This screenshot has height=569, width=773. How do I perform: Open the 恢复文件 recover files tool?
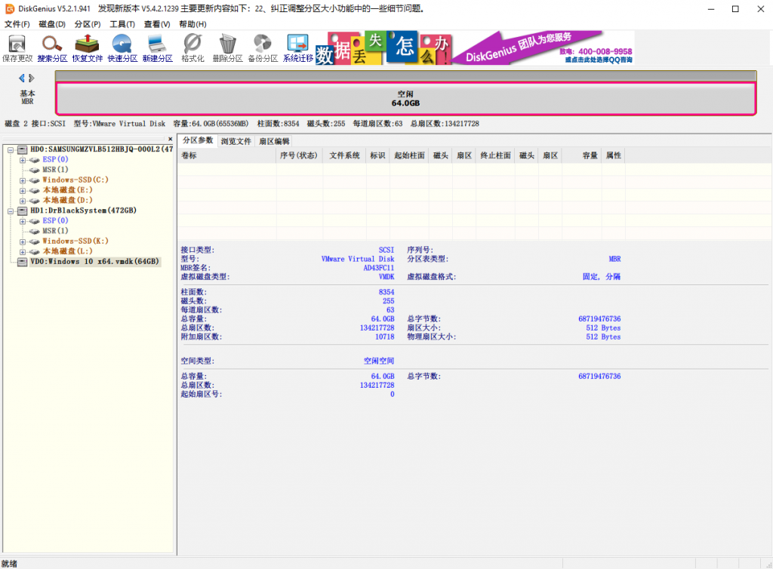[x=88, y=48]
